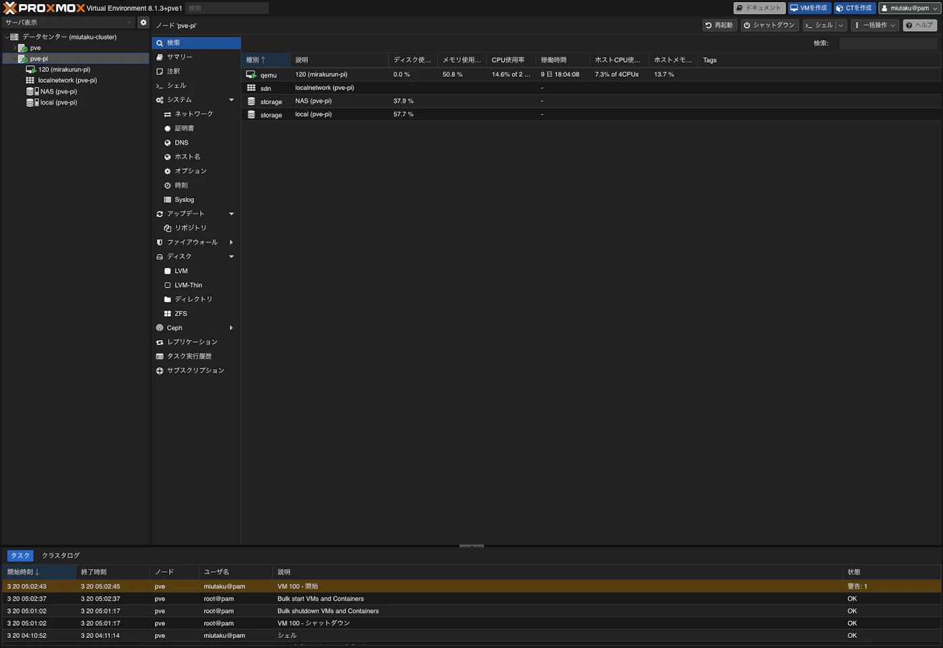This screenshot has height=648, width=943.
Task: Click the Syslog list icon
Action: (168, 199)
